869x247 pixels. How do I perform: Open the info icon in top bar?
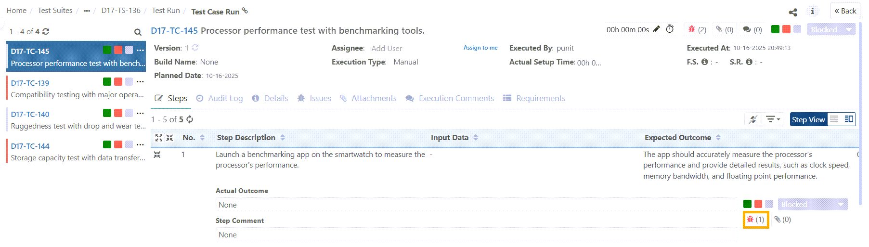[812, 11]
